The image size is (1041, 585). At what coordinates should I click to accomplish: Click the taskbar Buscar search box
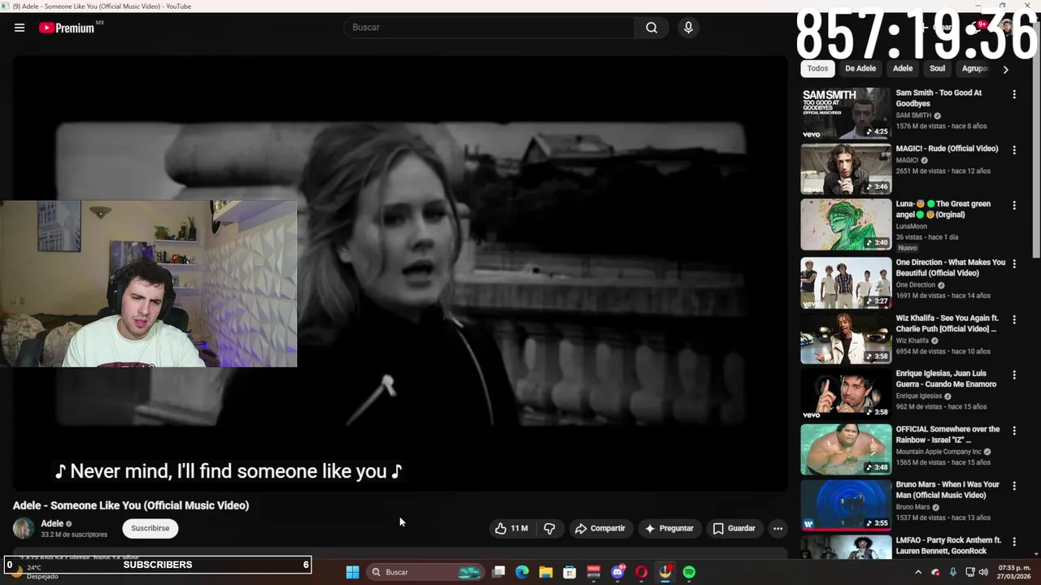point(425,572)
